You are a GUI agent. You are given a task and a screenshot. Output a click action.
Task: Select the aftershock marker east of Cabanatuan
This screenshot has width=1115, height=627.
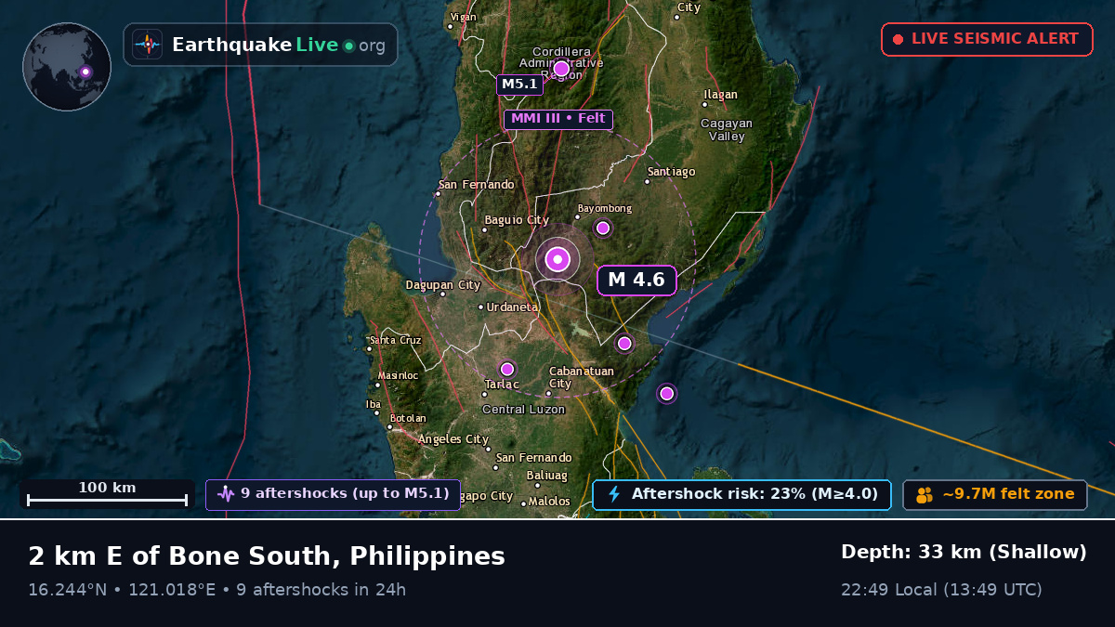(624, 344)
